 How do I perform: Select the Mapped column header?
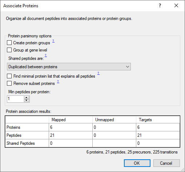(71, 120)
